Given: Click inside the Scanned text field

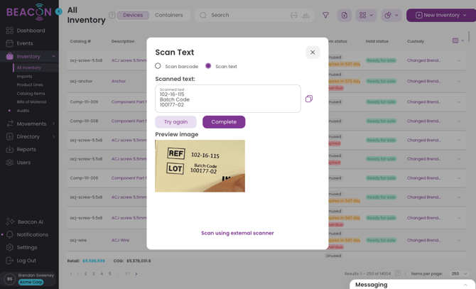Looking at the screenshot, I should [228, 99].
